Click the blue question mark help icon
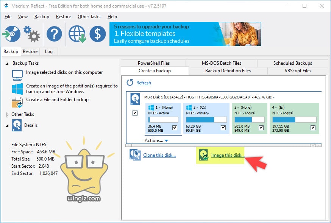This screenshot has width=331, height=223. [54, 34]
